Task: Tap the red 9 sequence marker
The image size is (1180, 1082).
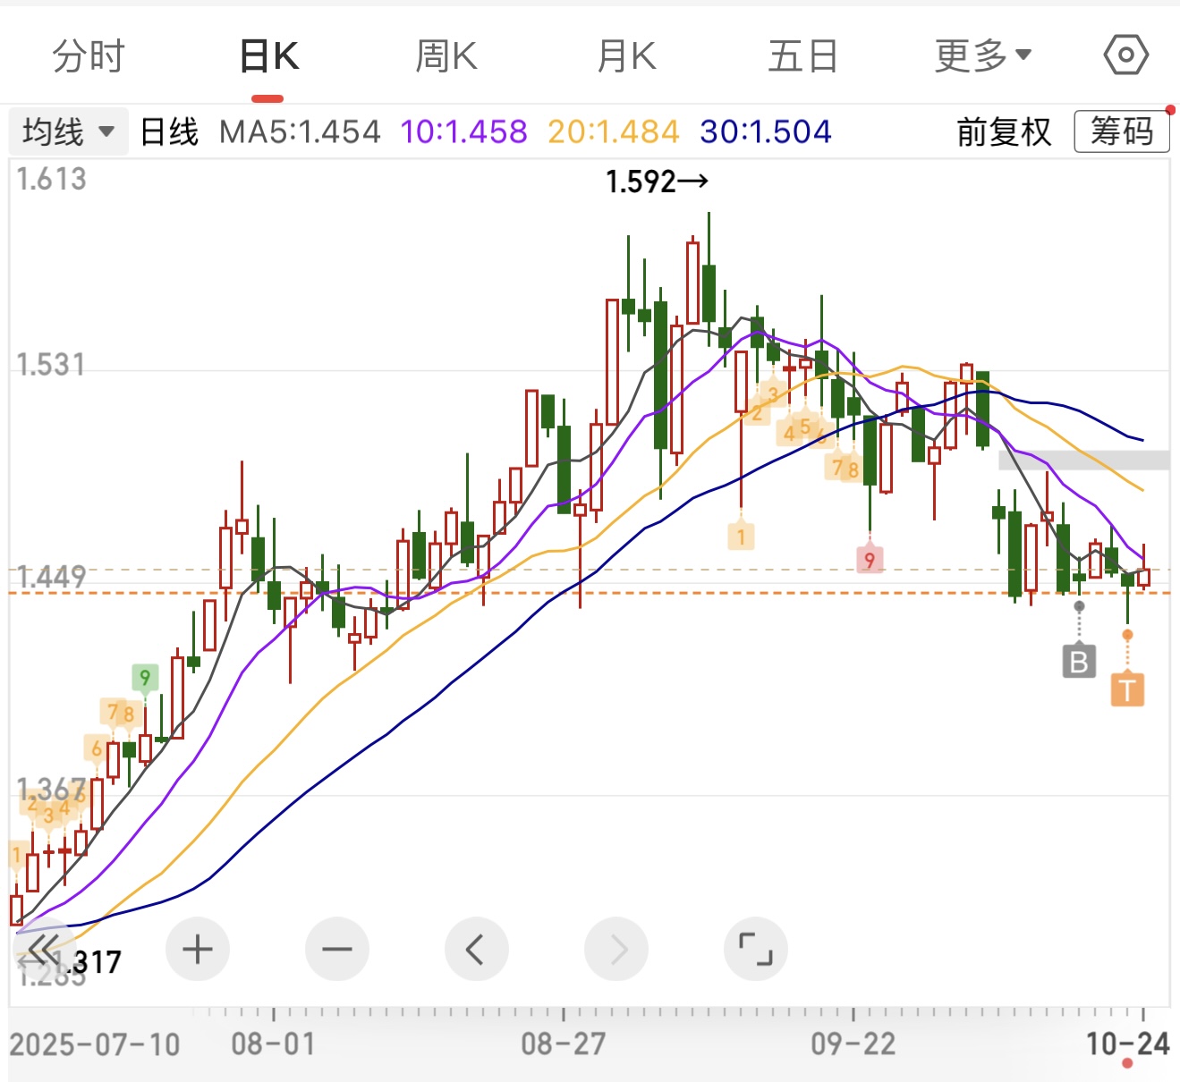Action: [870, 560]
